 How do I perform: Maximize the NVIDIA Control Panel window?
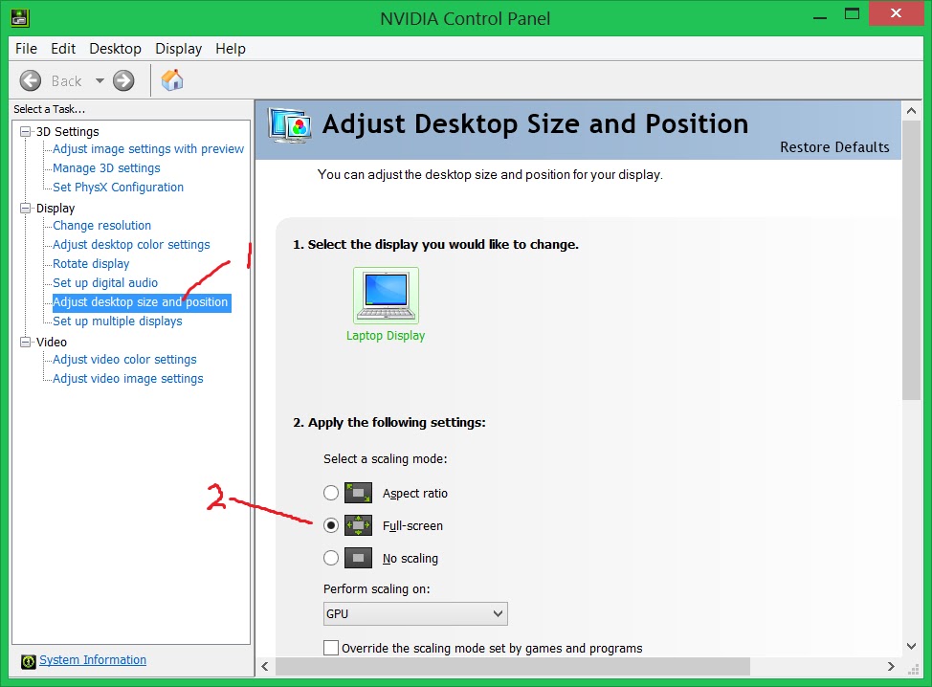coord(852,13)
